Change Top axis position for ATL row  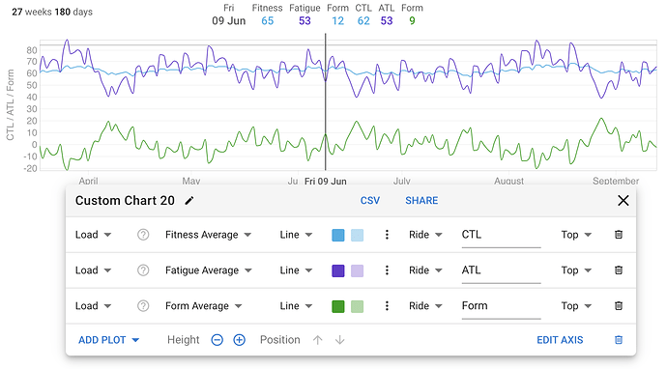[576, 270]
